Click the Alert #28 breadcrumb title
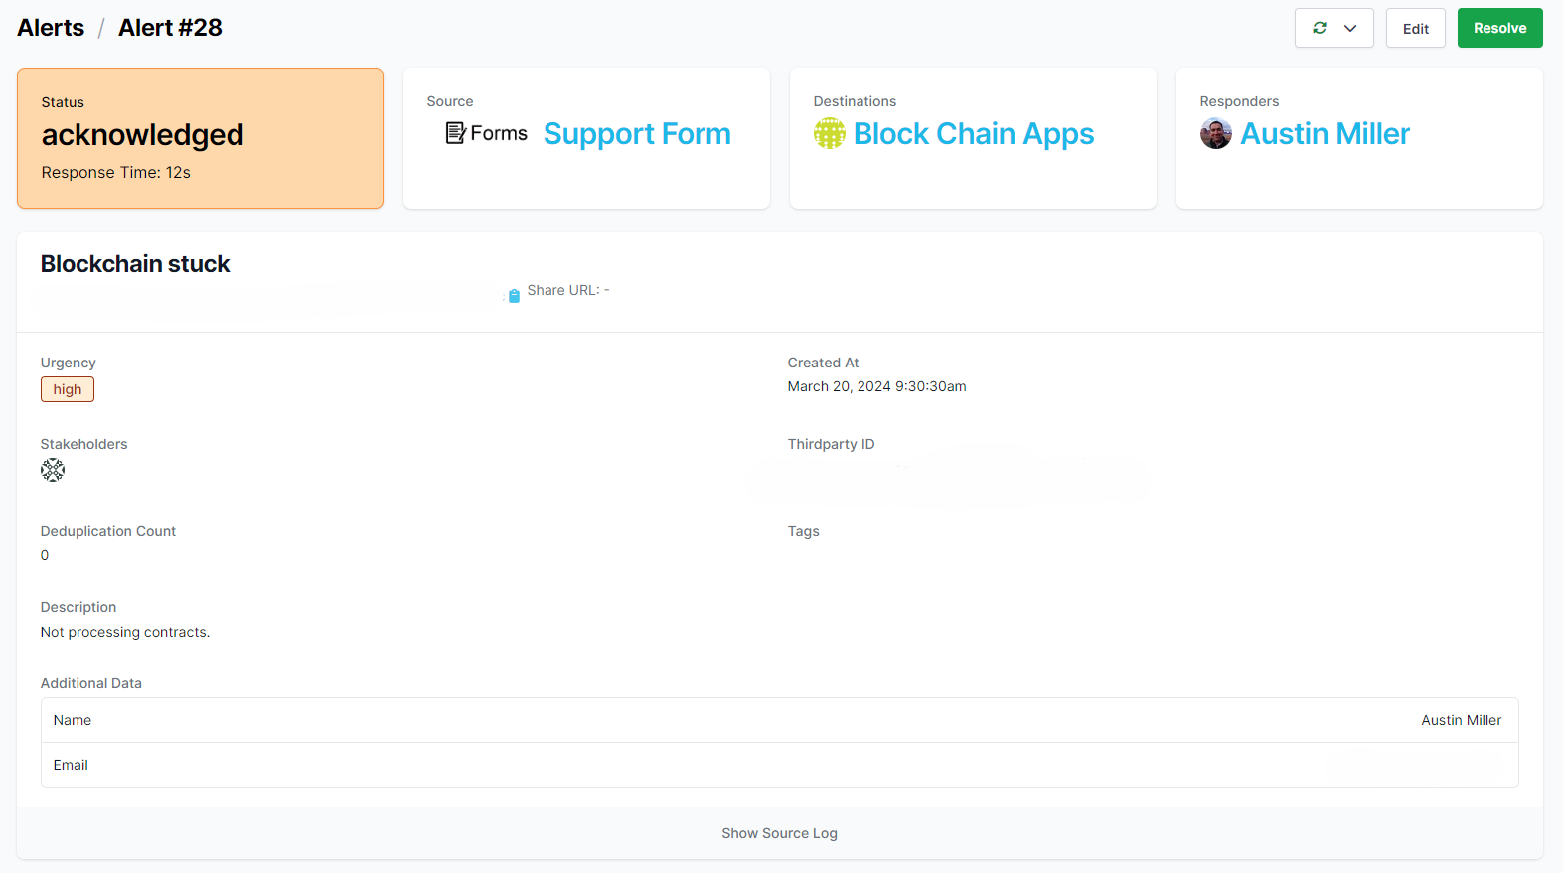The height and width of the screenshot is (873, 1563). point(170,28)
